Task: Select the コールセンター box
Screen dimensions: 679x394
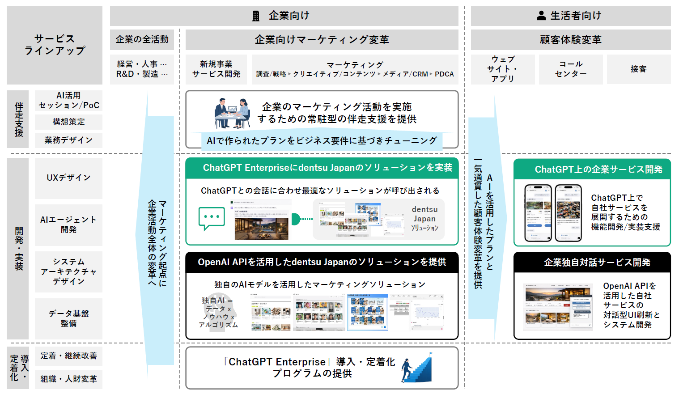Action: 570,69
